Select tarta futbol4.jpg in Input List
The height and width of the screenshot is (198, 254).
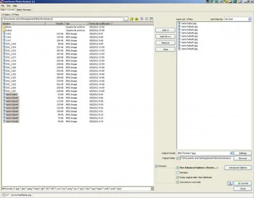pos(189,33)
